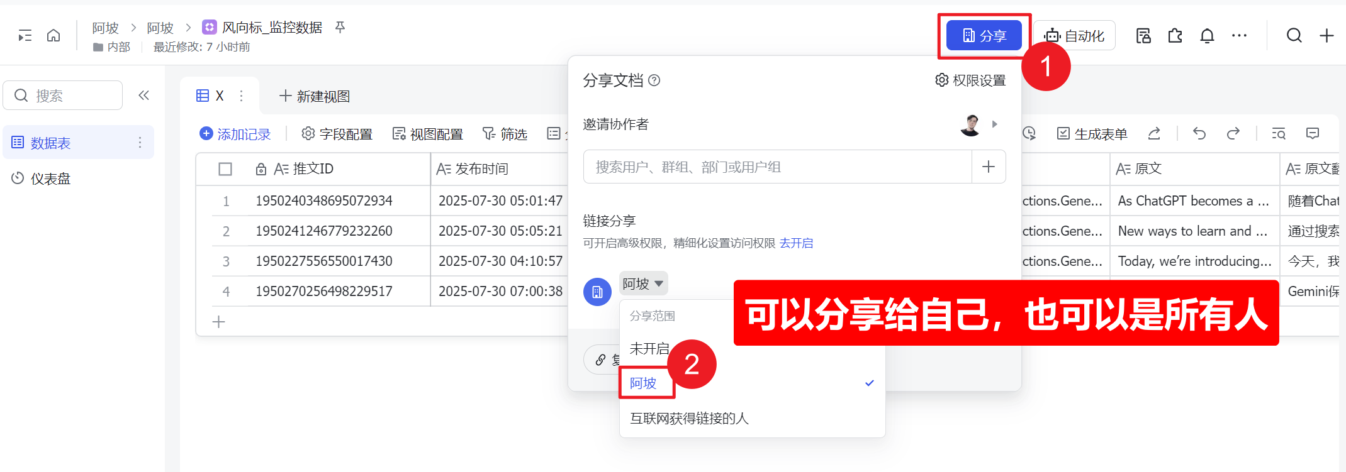Open the 风向标_监控数据 document icon

(210, 27)
